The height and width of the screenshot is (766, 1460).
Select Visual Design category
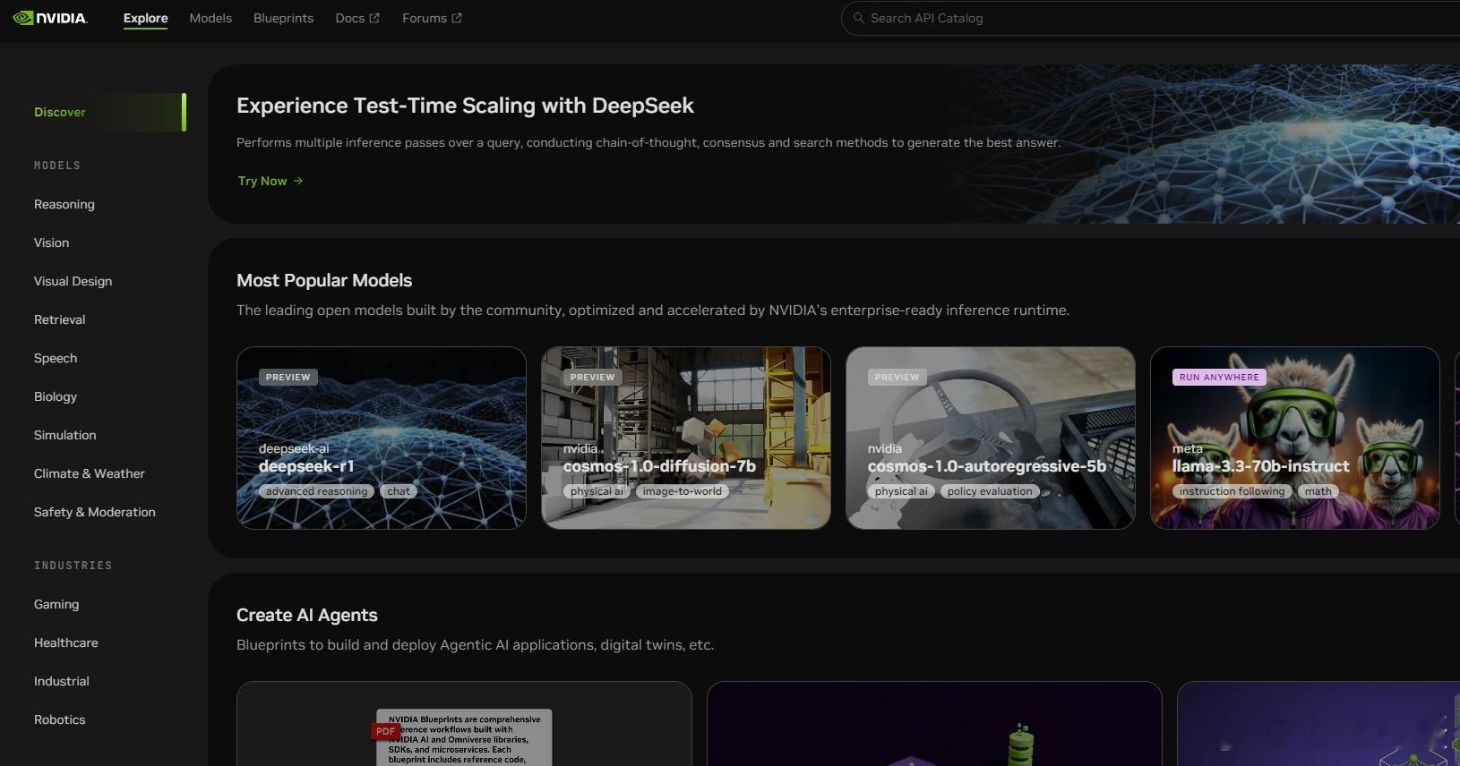[x=73, y=281]
